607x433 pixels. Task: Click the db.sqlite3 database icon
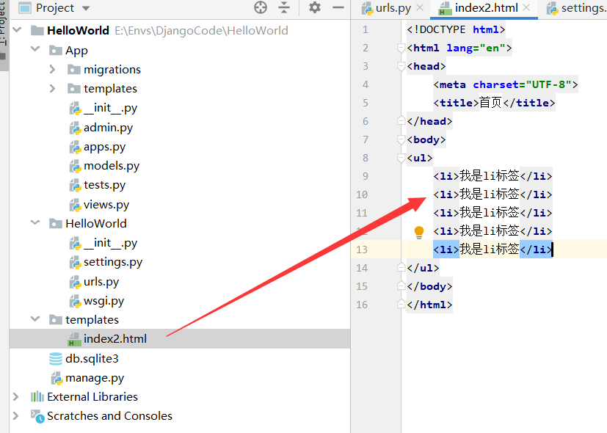click(56, 359)
